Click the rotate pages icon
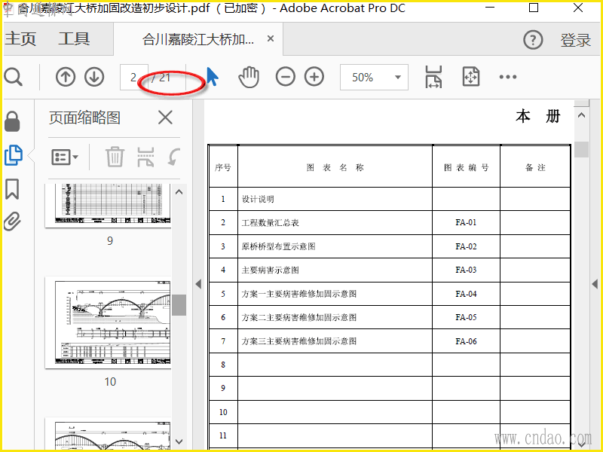This screenshot has width=603, height=452. click(174, 157)
